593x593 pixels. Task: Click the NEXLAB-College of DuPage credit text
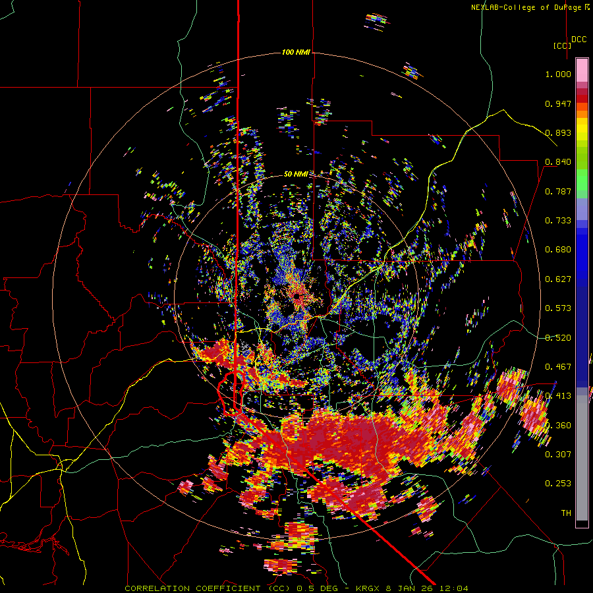(x=526, y=7)
